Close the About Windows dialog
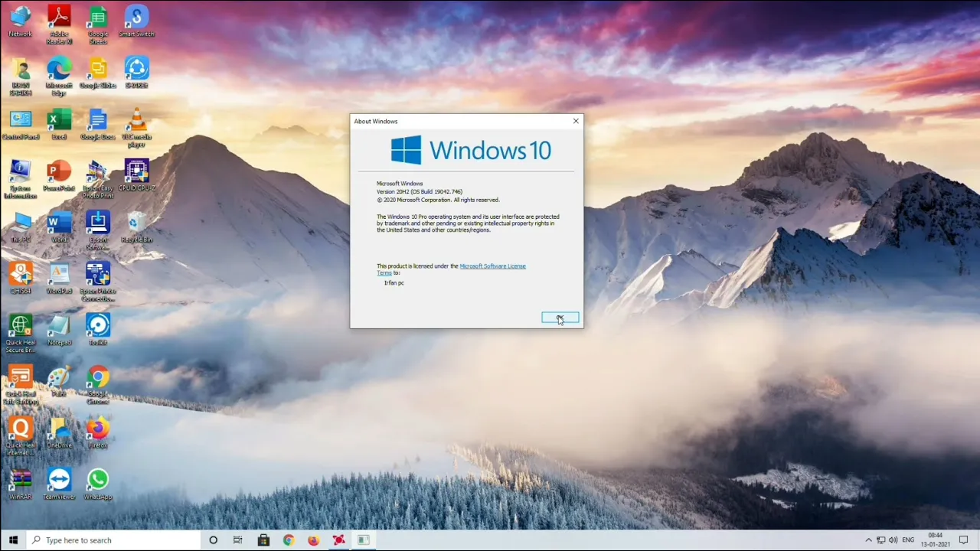Image resolution: width=980 pixels, height=551 pixels. click(576, 121)
